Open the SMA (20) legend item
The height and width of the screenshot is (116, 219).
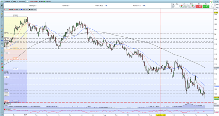(17, 9)
